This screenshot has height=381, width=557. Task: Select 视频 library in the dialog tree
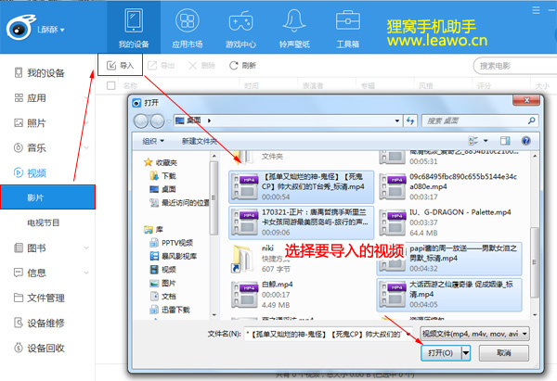coord(163,270)
